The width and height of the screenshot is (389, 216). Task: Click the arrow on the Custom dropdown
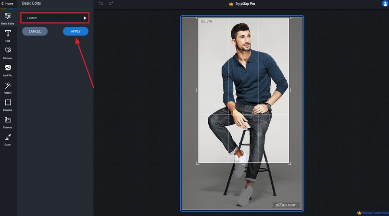pos(85,18)
